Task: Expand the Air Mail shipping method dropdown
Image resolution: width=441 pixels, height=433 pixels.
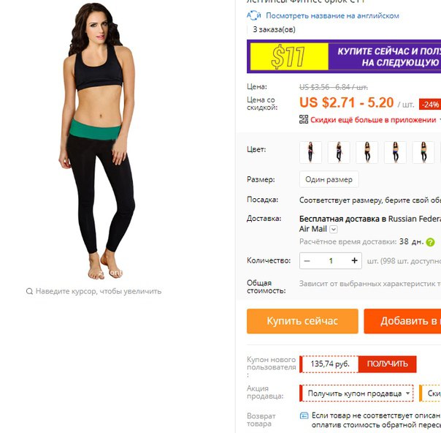Action: [333, 230]
